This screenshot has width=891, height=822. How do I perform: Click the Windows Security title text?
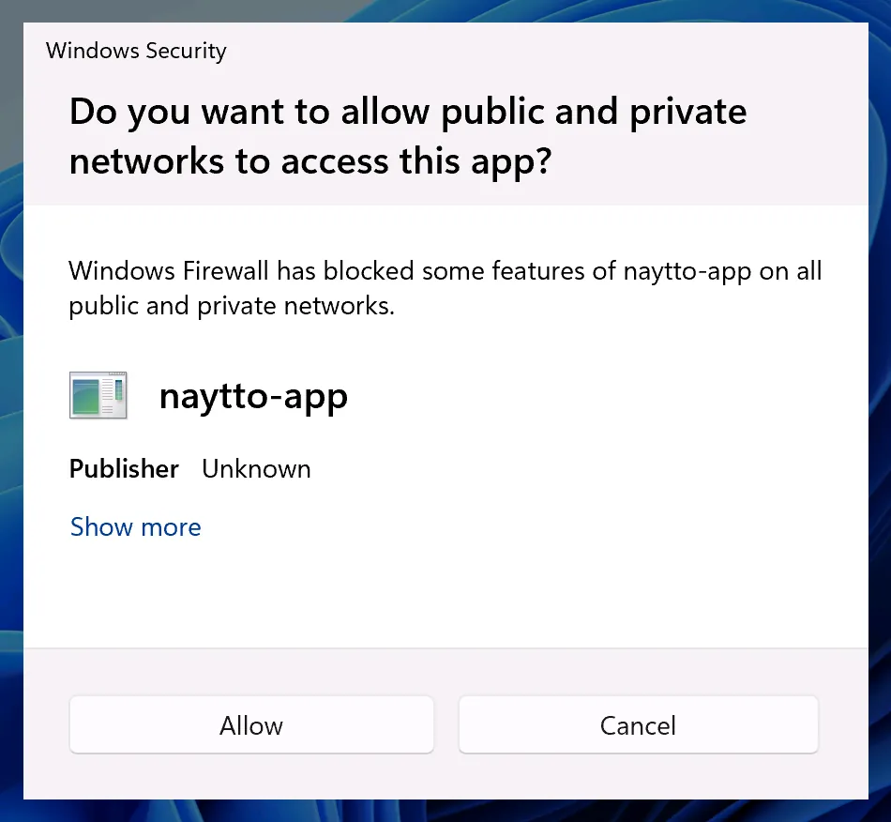(x=136, y=51)
